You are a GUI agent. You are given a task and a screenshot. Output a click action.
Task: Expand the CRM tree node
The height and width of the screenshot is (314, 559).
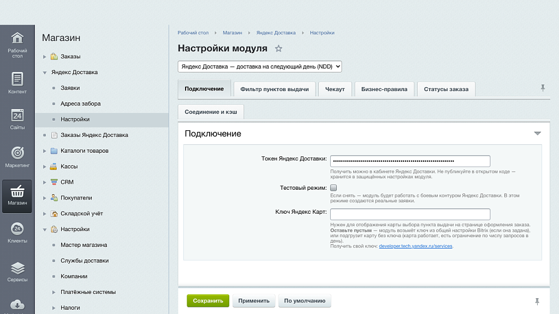point(45,182)
